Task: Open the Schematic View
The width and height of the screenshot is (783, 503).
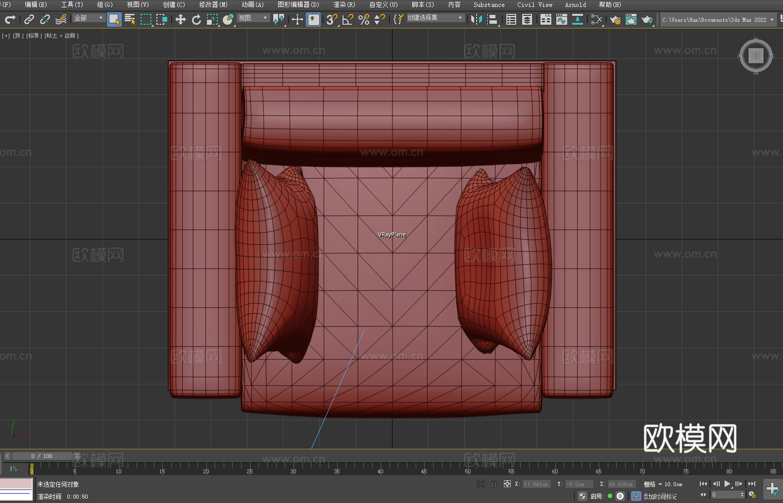Action: click(x=596, y=19)
